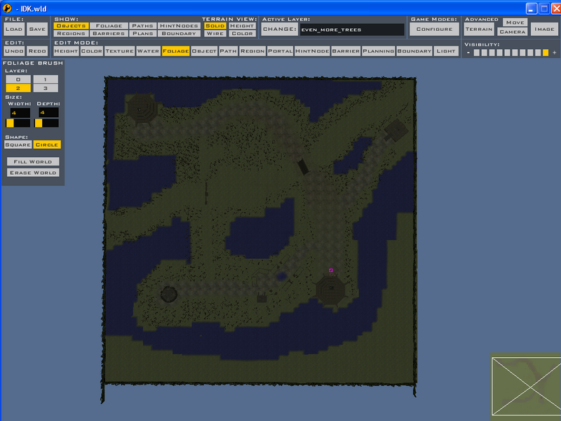Click Change active layer button

pos(280,29)
